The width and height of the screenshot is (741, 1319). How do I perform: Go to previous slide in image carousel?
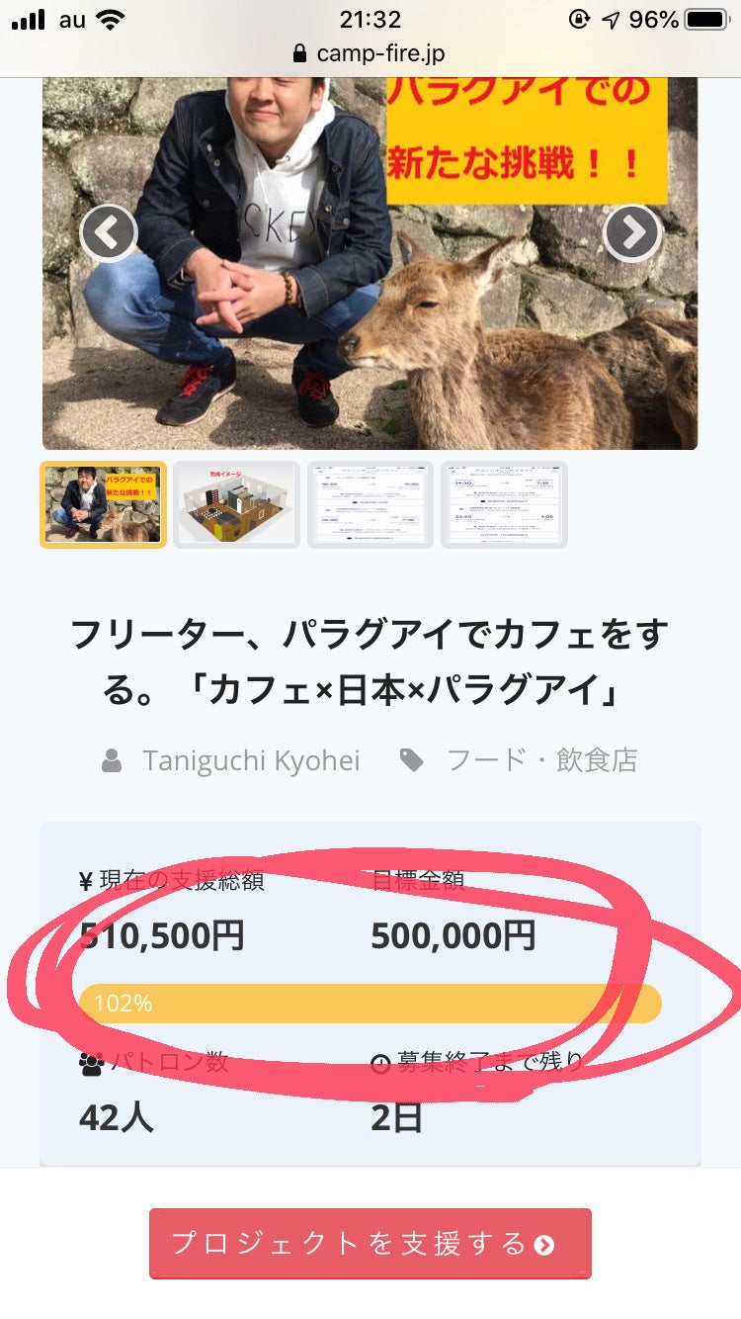108,232
